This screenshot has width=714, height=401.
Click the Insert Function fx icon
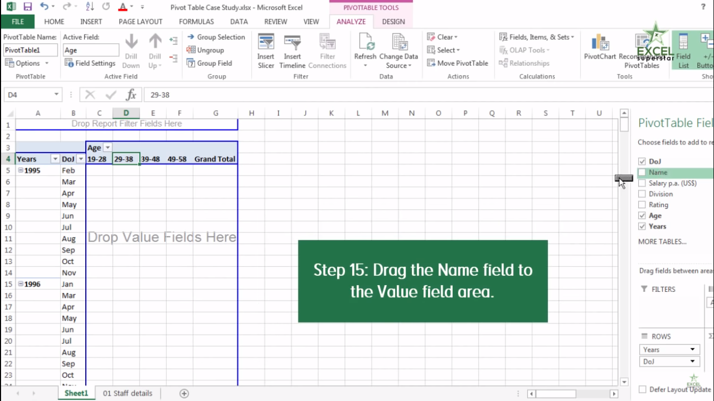pyautogui.click(x=131, y=95)
